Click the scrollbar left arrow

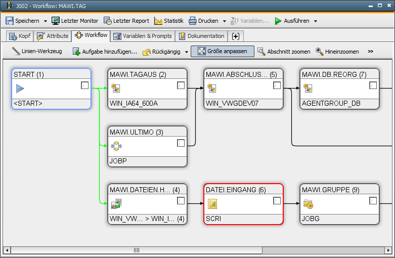pyautogui.click(x=7, y=250)
